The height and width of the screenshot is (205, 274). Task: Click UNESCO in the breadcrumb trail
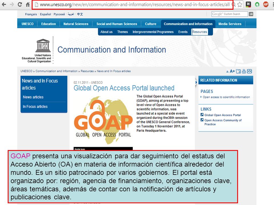point(26,71)
